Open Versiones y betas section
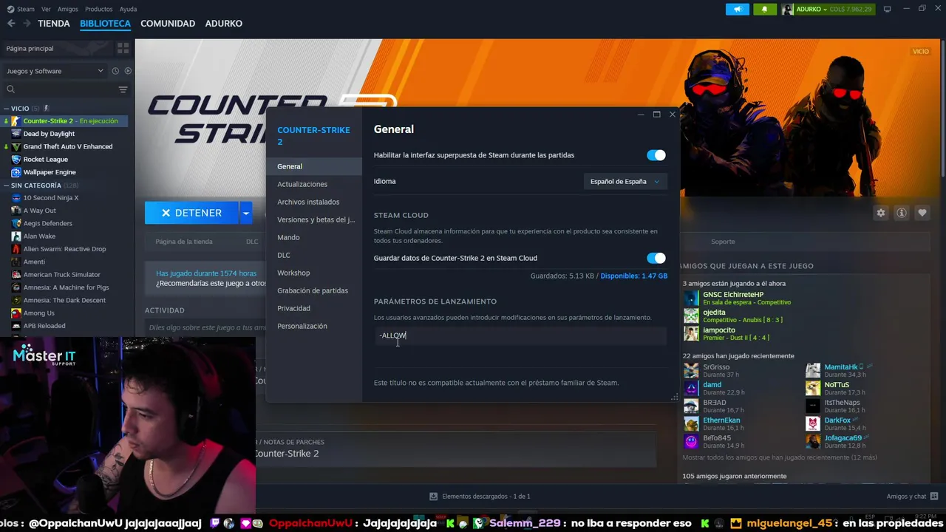946x532 pixels. 314,219
